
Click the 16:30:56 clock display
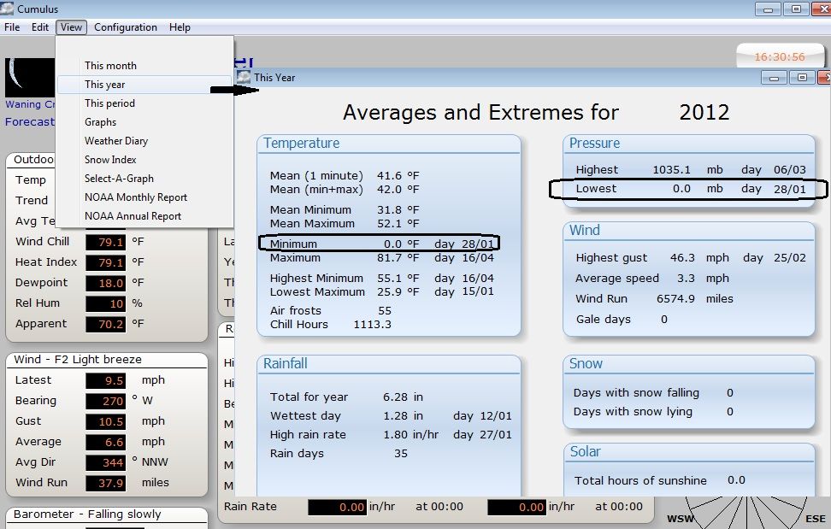coord(779,57)
